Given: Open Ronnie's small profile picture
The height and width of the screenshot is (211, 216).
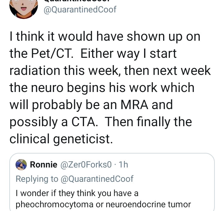Looking at the screenshot, I should 21,164.
